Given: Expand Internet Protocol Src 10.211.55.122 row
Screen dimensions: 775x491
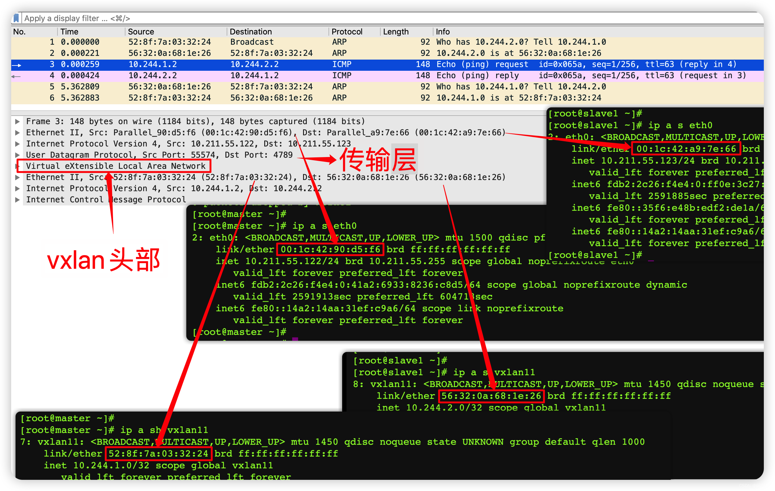Looking at the screenshot, I should click(17, 144).
